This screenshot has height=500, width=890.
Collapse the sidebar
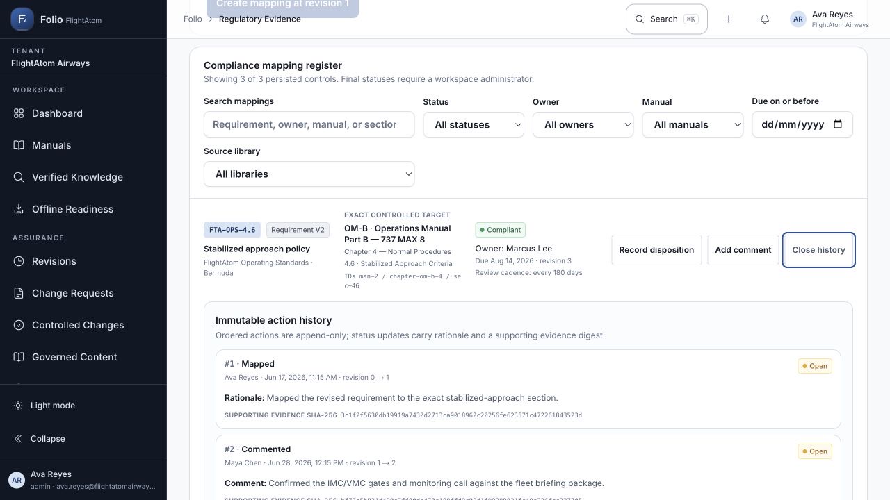click(x=83, y=439)
